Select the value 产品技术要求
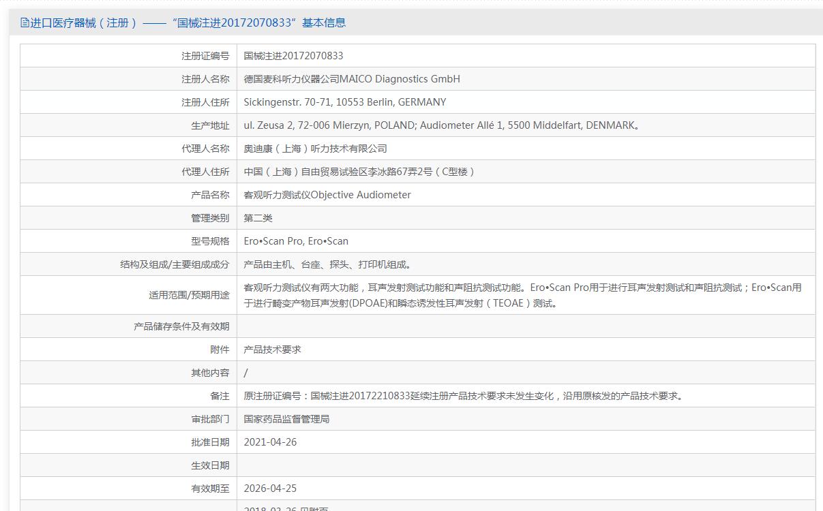 [273, 350]
